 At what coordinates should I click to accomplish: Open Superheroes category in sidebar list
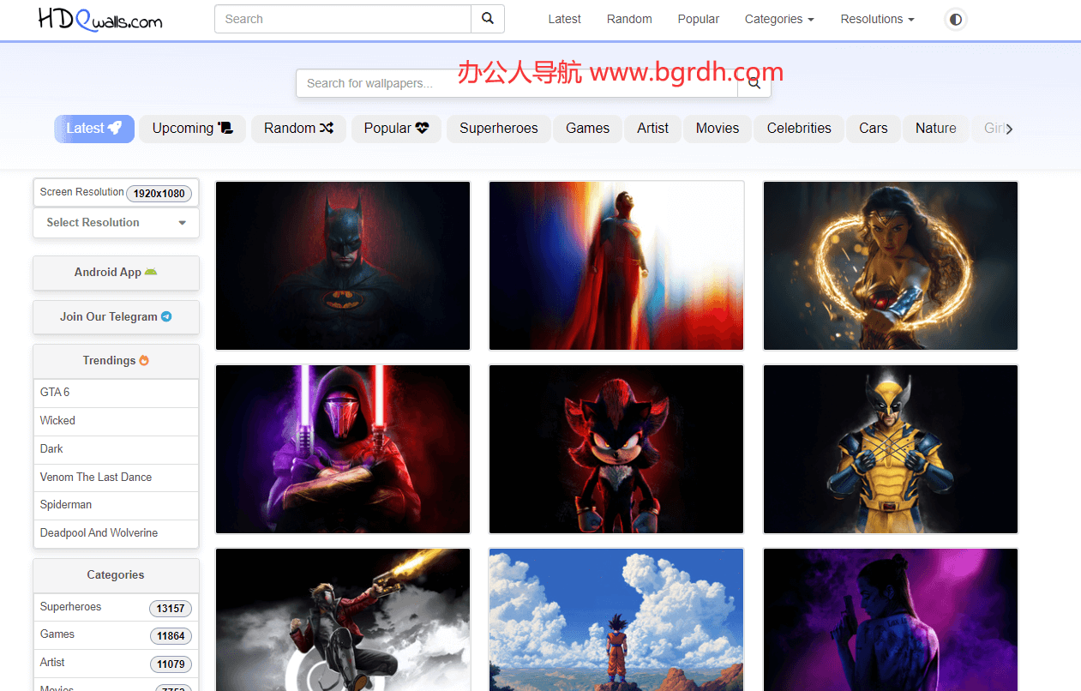point(71,607)
